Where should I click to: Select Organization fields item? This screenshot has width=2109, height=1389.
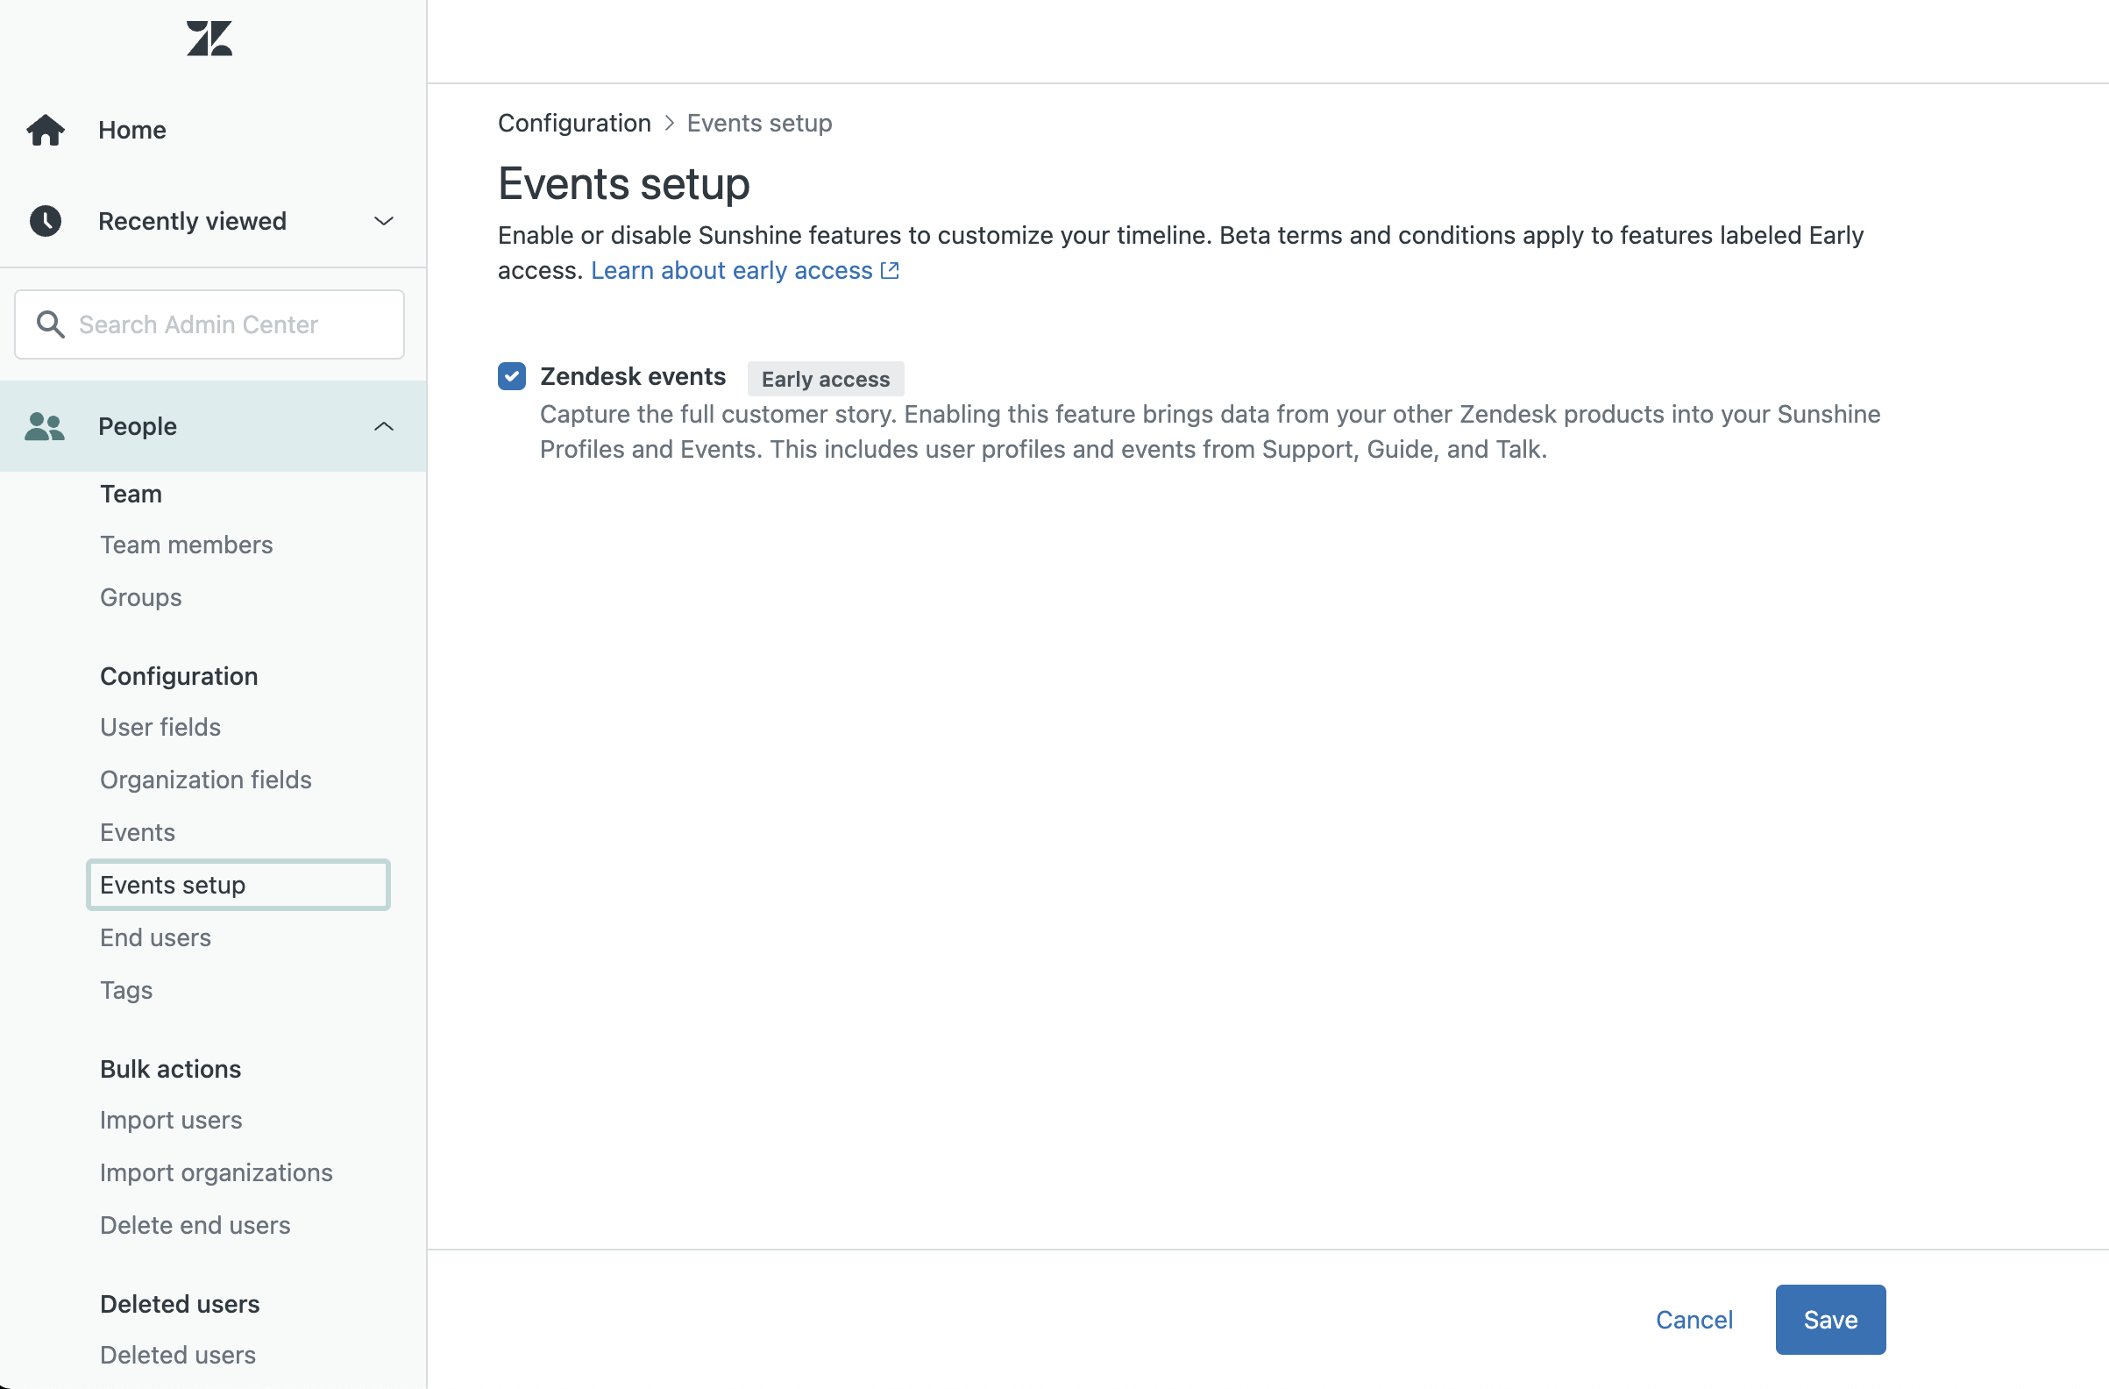coord(206,780)
